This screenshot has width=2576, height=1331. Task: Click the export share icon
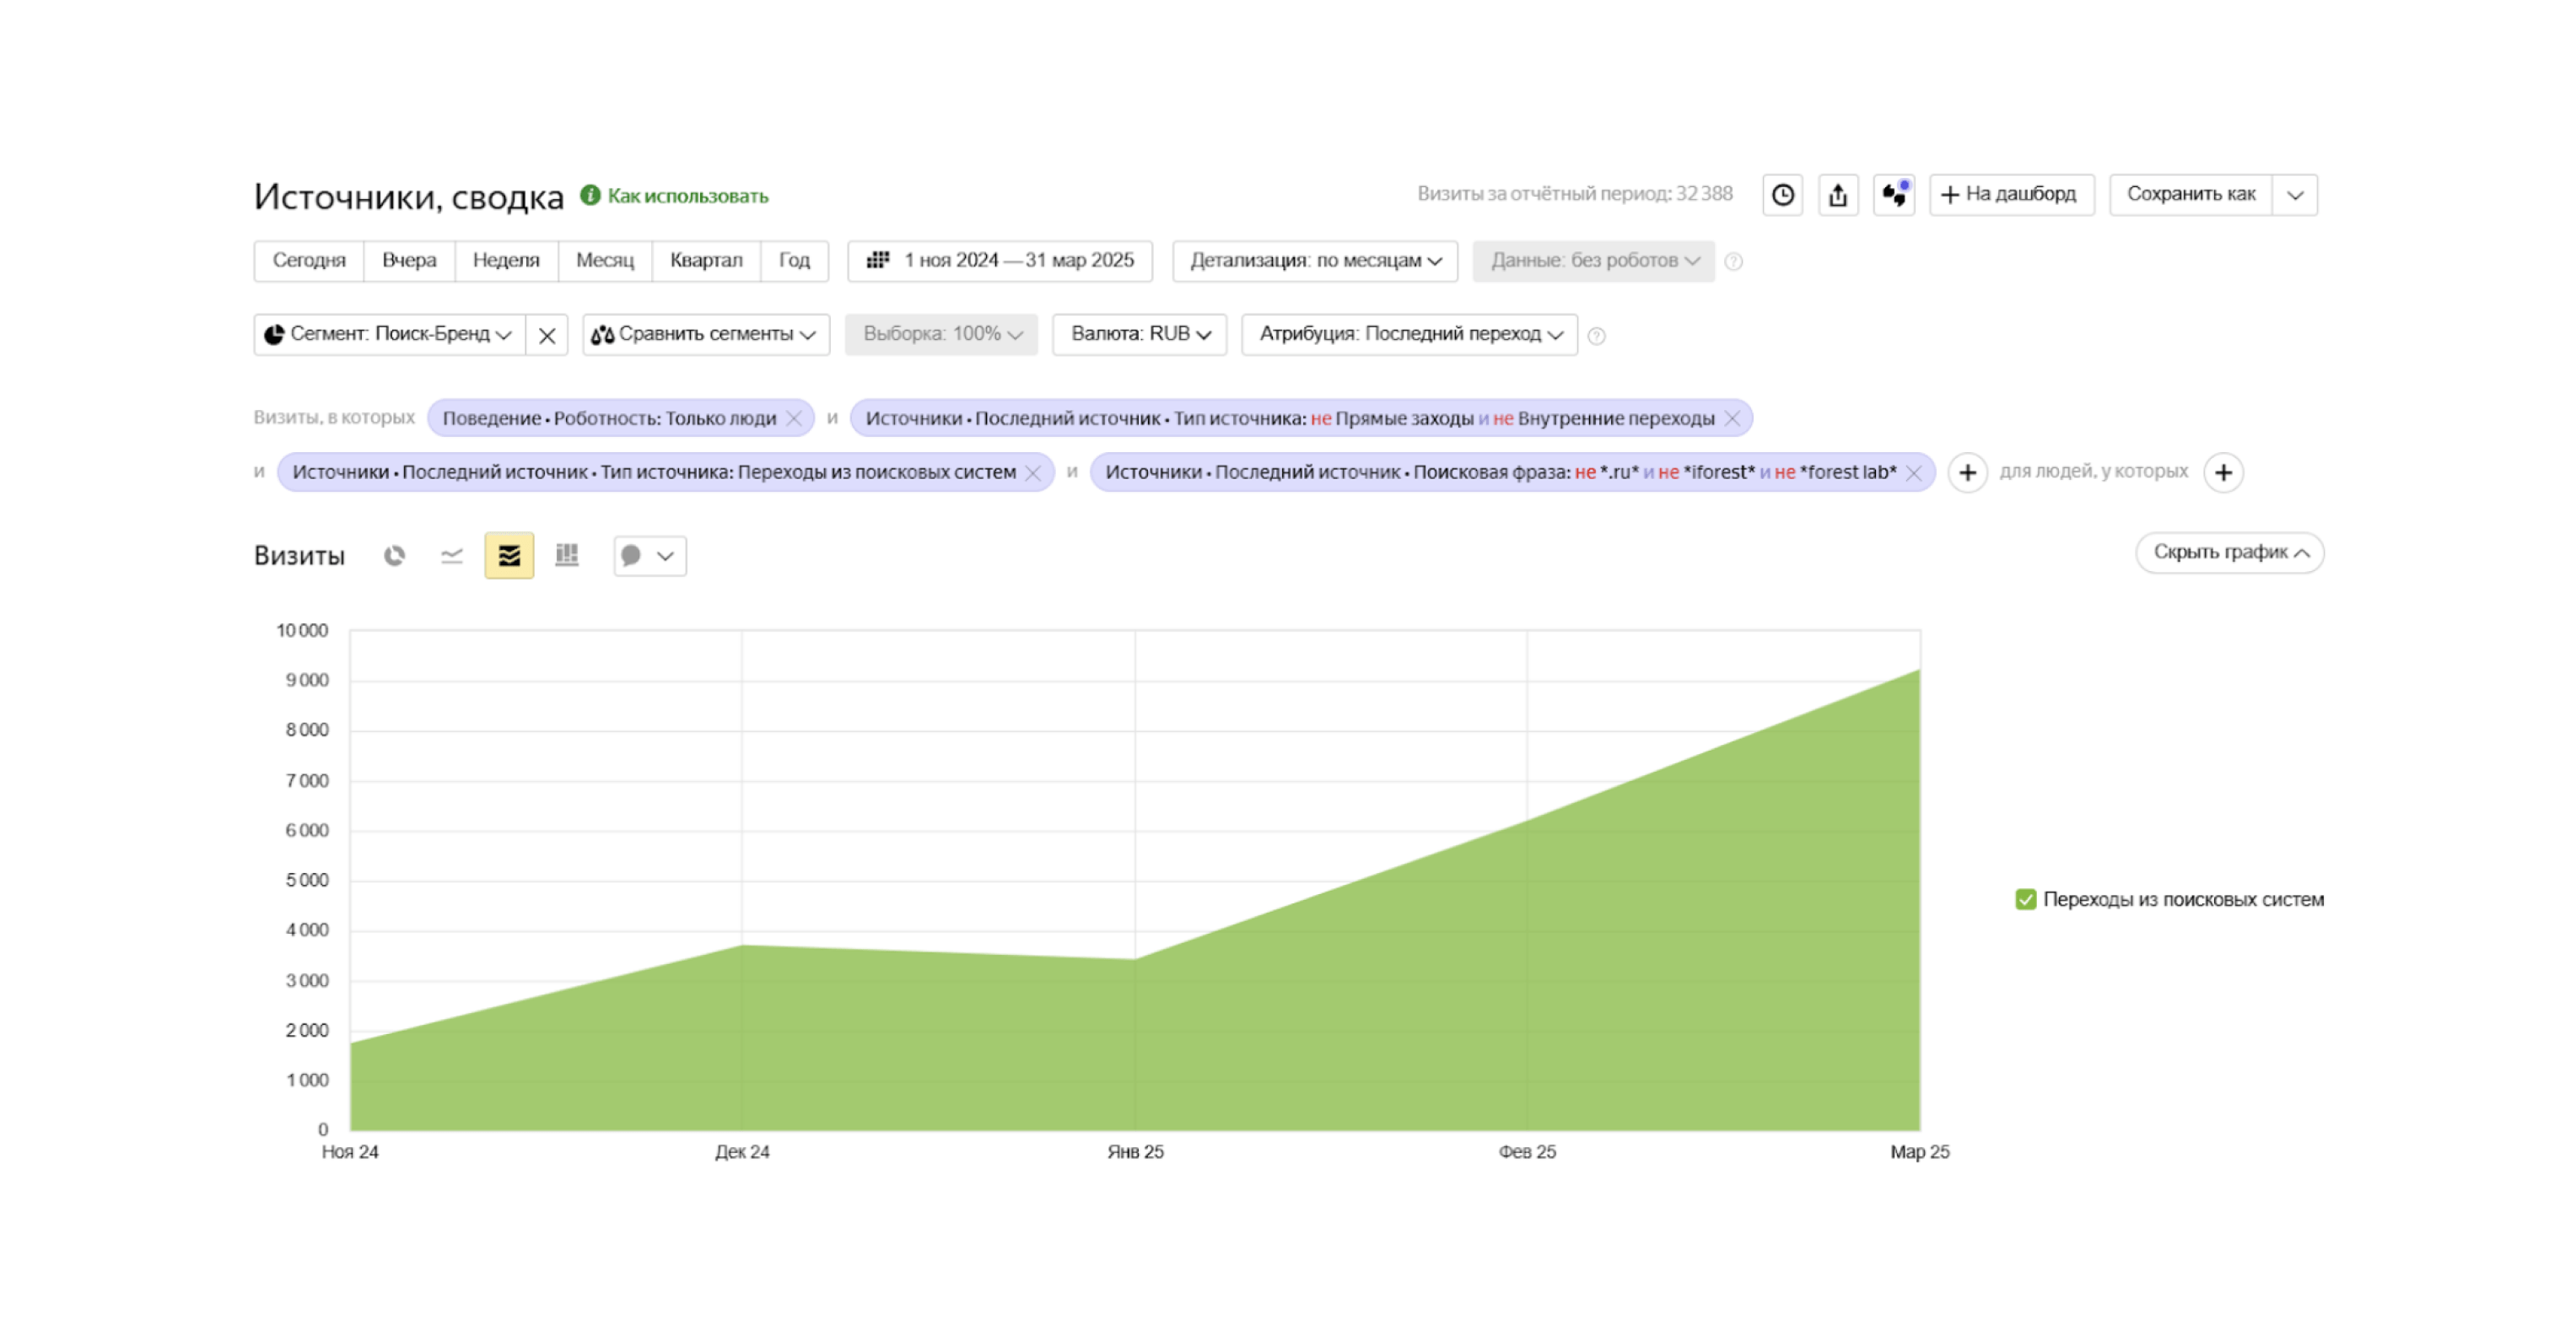pos(1838,195)
